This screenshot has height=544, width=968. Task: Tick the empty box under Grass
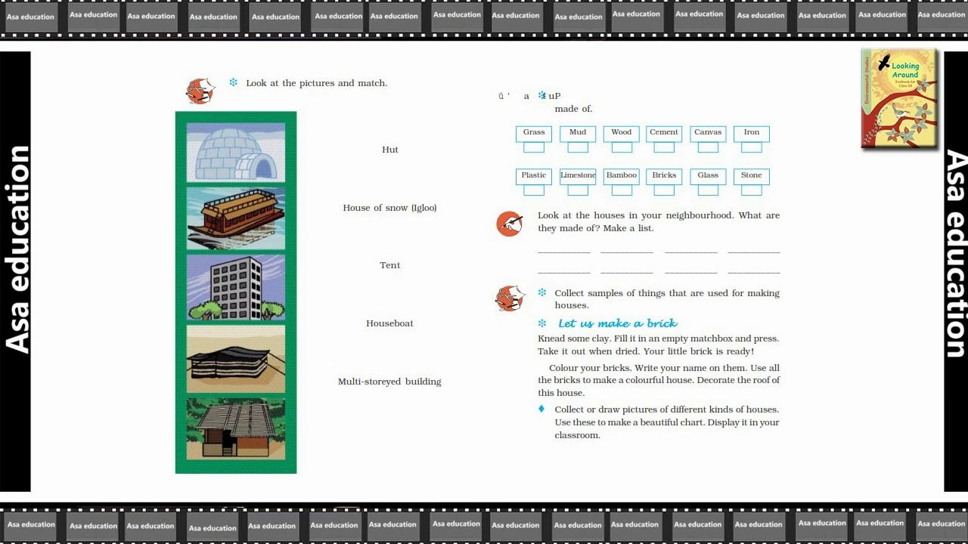coord(534,147)
